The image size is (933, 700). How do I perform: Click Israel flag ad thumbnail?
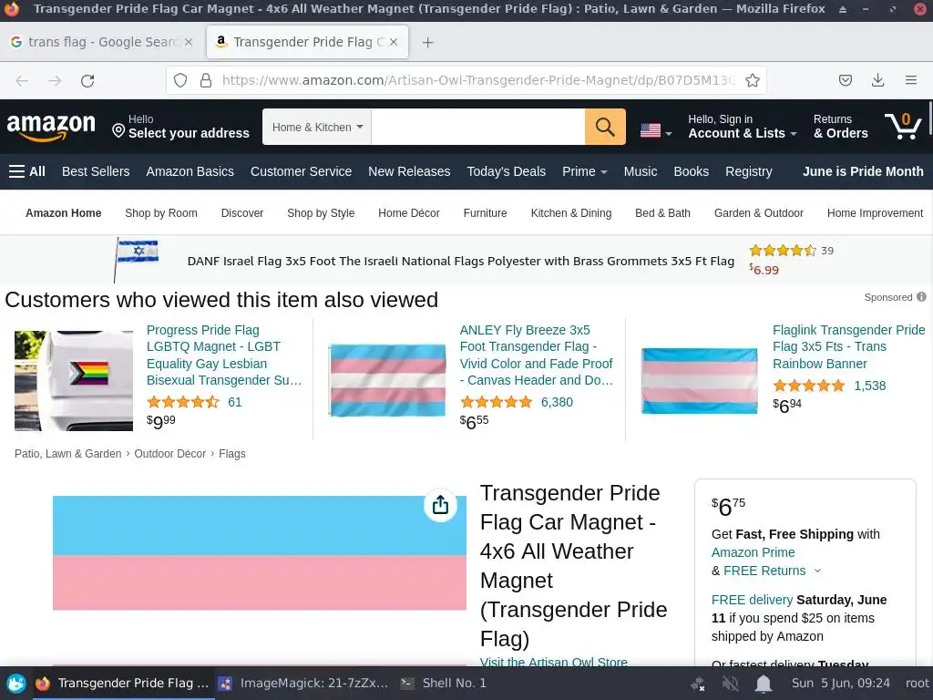point(137,260)
